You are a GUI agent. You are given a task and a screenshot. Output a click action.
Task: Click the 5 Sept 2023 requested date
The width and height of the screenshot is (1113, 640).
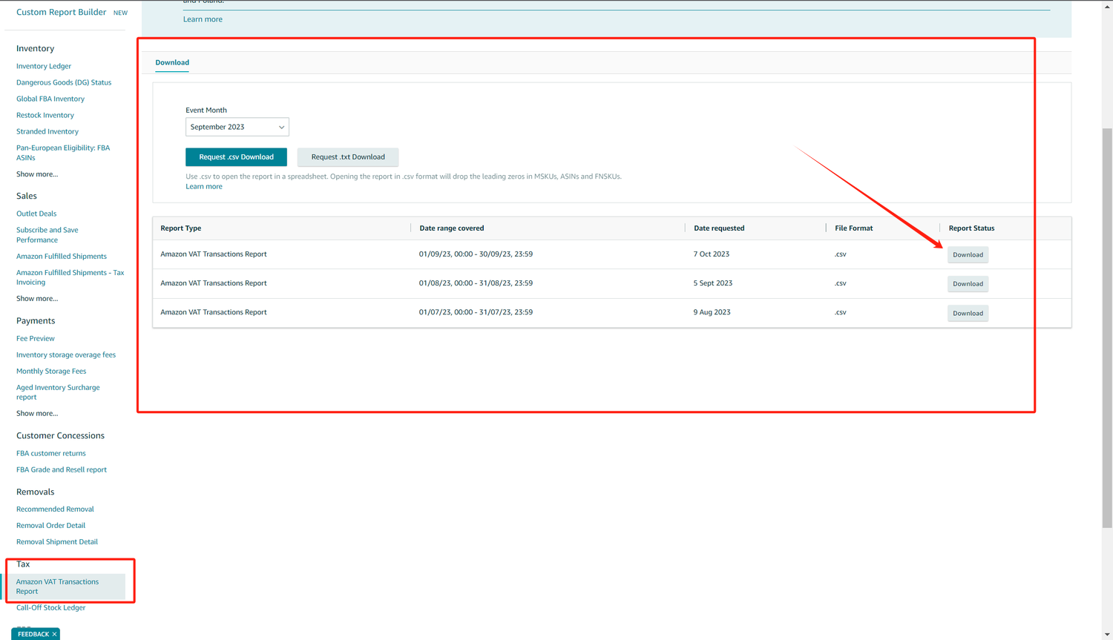tap(713, 283)
